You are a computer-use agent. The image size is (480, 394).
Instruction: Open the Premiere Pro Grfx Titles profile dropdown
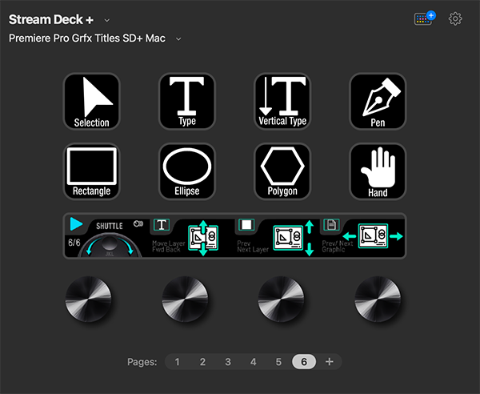coord(178,39)
